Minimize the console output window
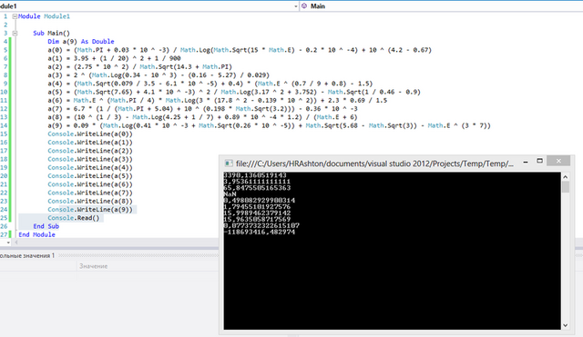This screenshot has width=583, height=337. [526, 162]
